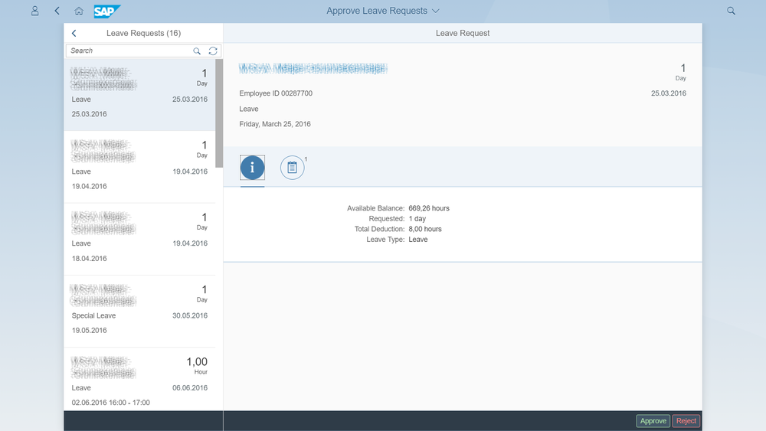Open the user profile icon
Image resolution: width=766 pixels, height=431 pixels.
pyautogui.click(x=34, y=11)
